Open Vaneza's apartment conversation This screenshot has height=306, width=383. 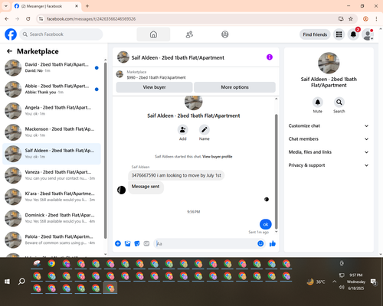point(52,175)
